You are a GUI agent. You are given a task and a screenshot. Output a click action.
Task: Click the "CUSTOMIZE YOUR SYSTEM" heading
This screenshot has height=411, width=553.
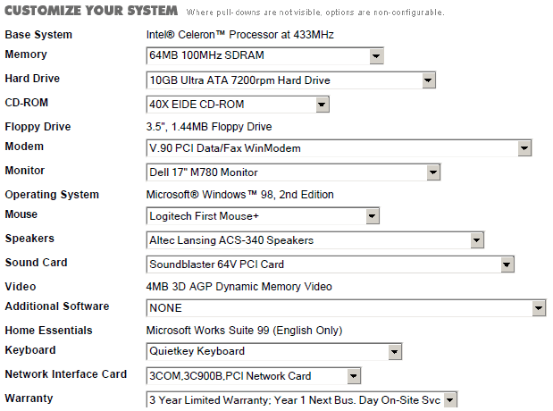[91, 11]
